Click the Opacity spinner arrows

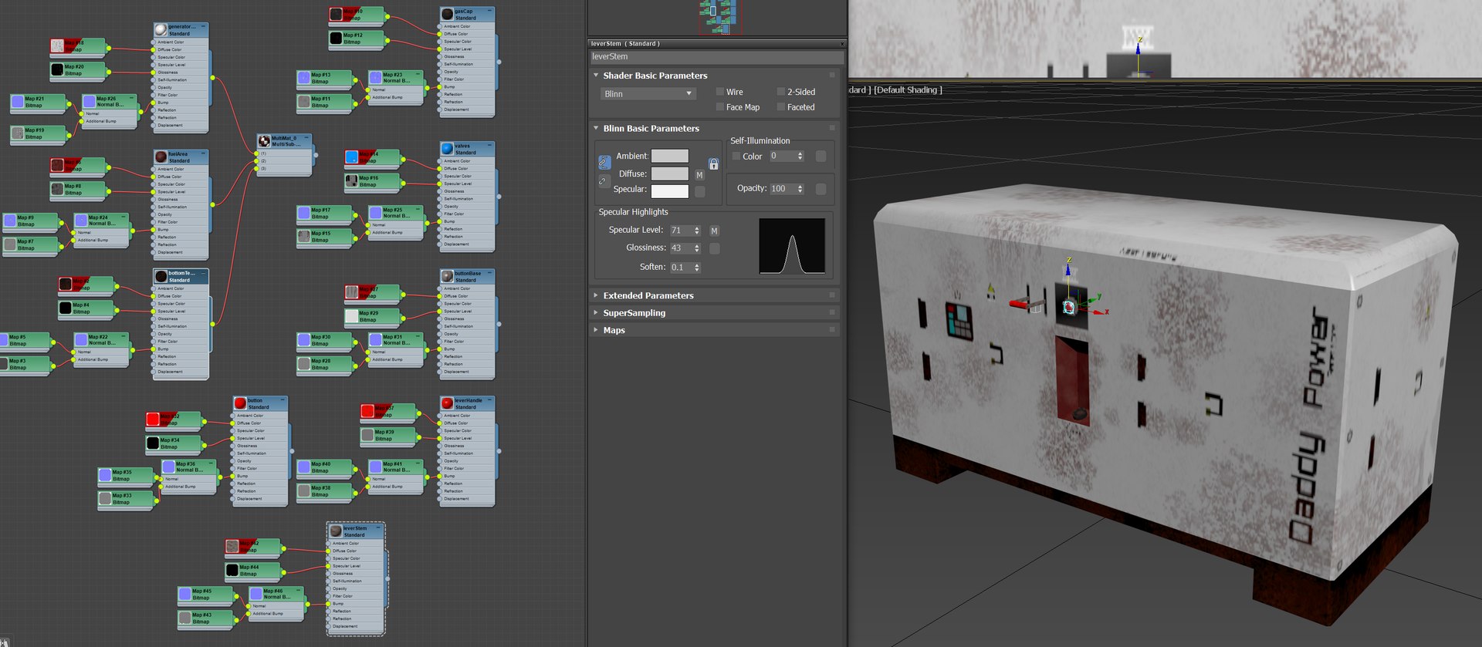(x=800, y=189)
